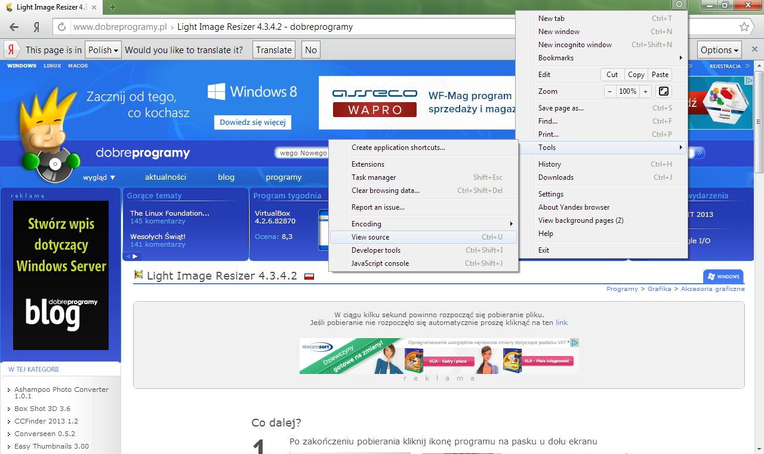Increase zoom with the plus button
The width and height of the screenshot is (764, 454).
click(x=645, y=91)
